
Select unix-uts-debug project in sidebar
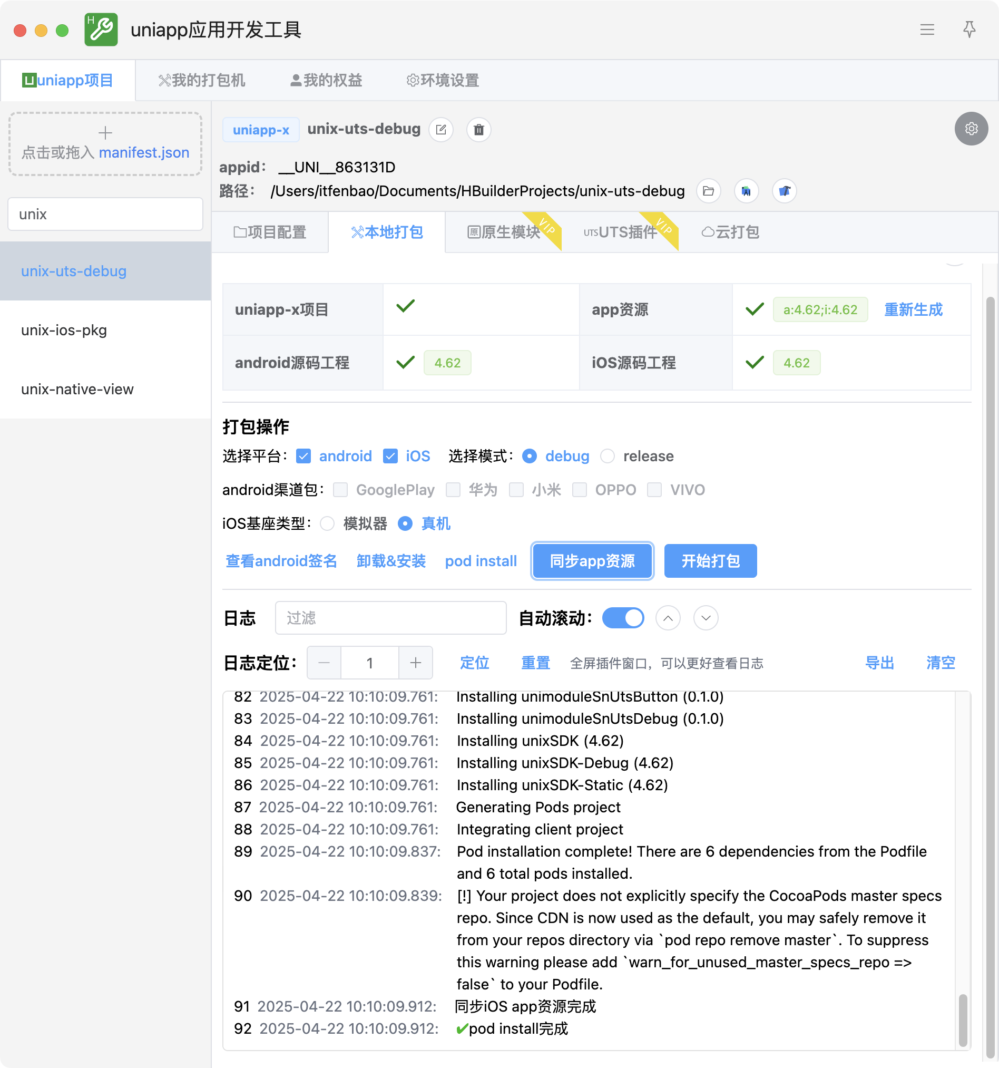105,271
